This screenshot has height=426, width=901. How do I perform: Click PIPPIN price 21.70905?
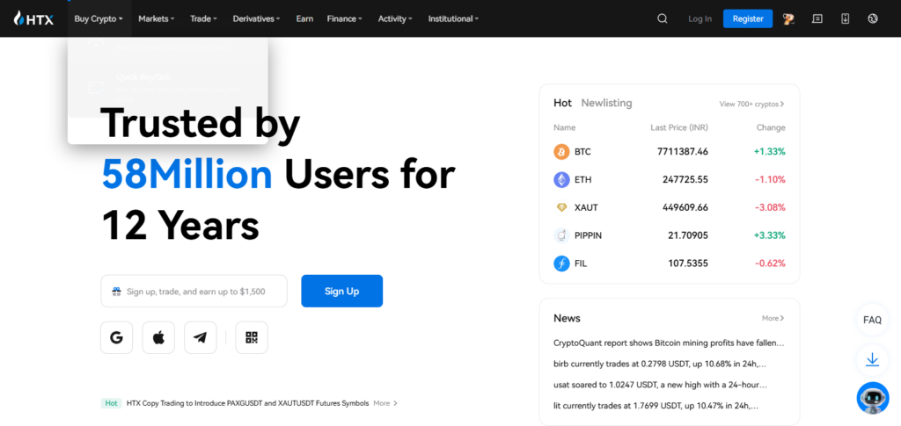[688, 235]
